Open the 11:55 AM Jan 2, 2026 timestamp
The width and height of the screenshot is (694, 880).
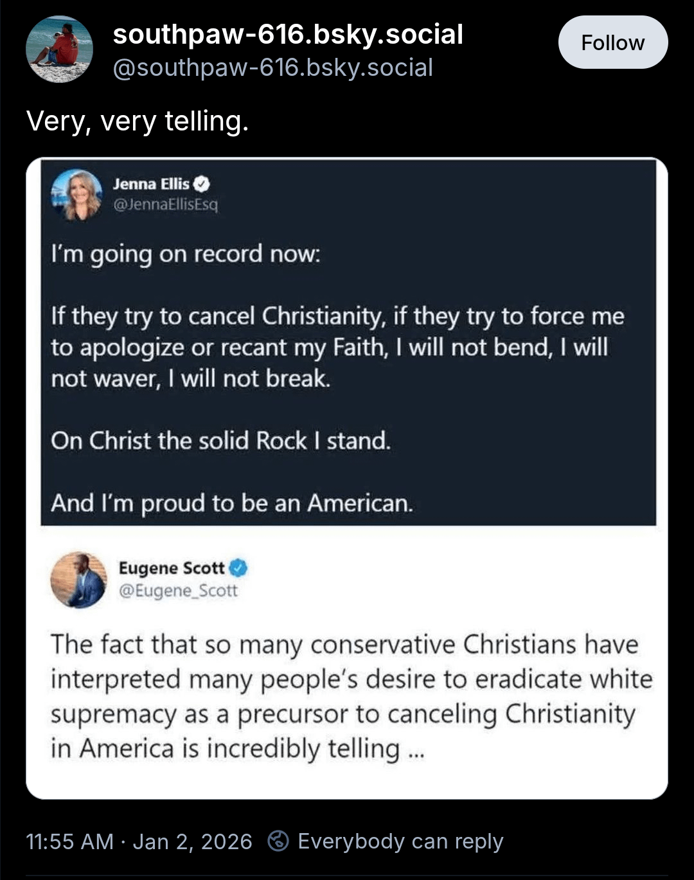point(139,841)
